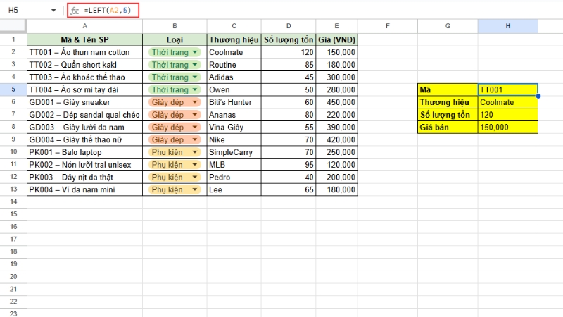Open the Thời trang dropdown in row 2
The image size is (563, 317).
194,52
